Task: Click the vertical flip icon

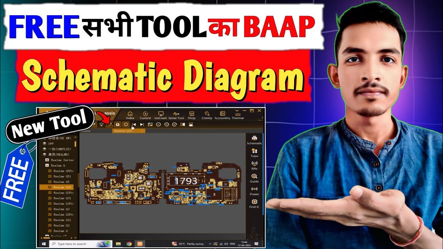Action: (191, 124)
